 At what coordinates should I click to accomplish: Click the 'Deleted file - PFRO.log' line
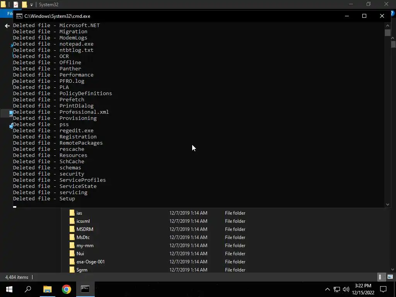click(49, 81)
